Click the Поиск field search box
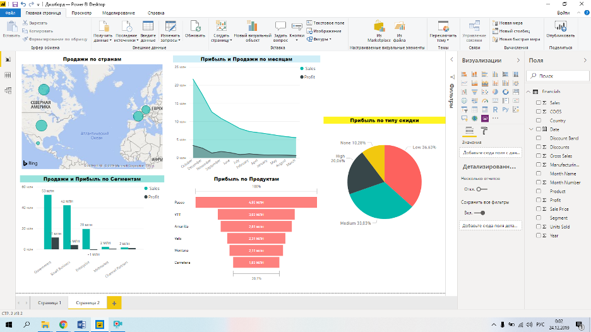591x332 pixels. (559, 76)
